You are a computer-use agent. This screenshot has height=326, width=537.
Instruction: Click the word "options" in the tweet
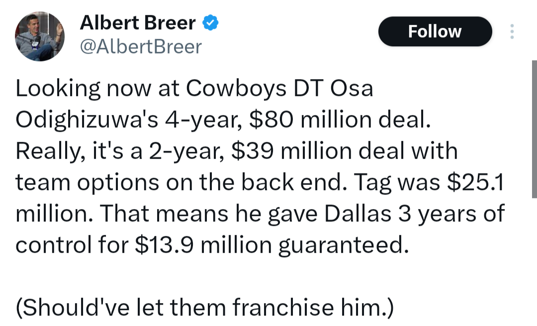pyautogui.click(x=118, y=183)
